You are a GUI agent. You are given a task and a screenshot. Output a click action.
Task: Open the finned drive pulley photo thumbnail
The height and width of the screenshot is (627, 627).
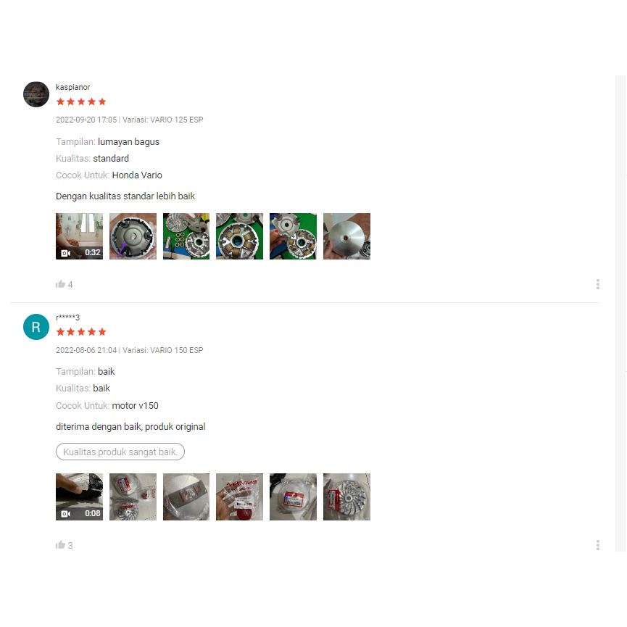[346, 497]
